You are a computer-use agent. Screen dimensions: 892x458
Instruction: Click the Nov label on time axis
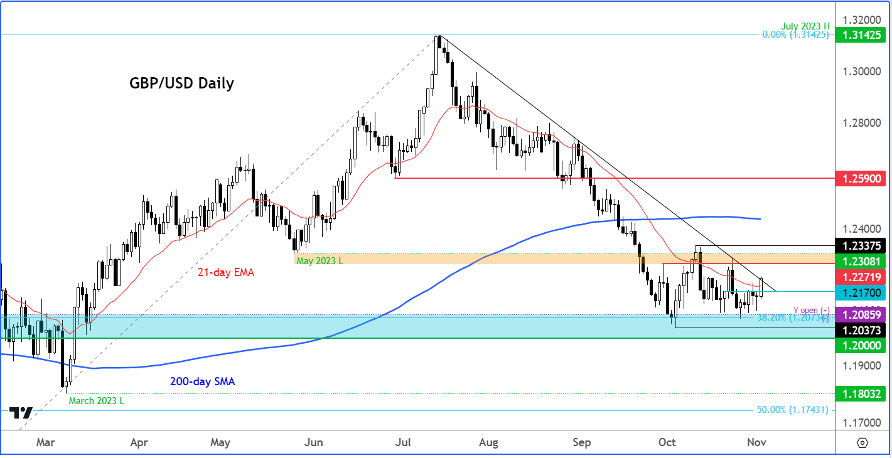click(756, 442)
